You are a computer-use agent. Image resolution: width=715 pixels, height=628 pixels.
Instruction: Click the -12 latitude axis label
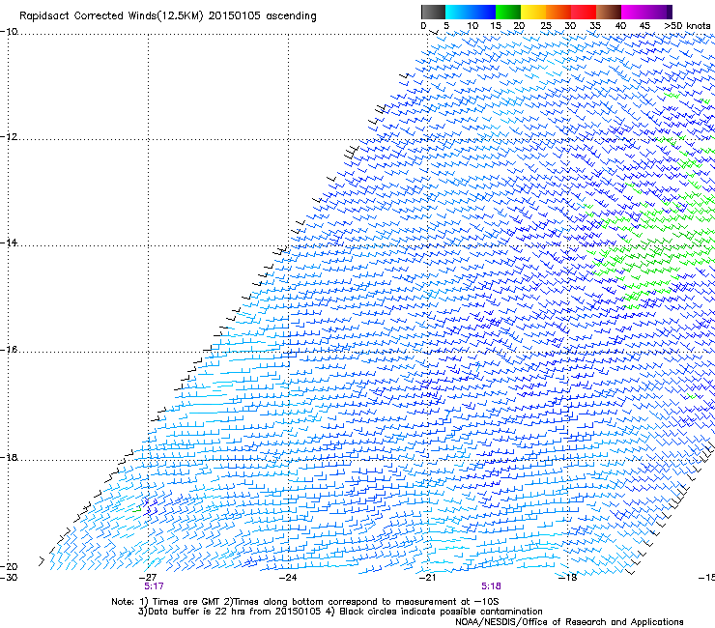point(9,137)
